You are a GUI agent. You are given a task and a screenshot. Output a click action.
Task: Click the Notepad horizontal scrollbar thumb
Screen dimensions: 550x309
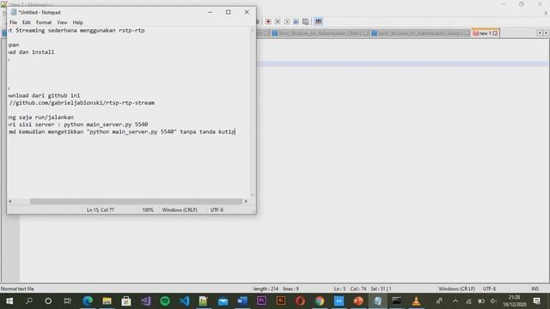[x=136, y=202]
